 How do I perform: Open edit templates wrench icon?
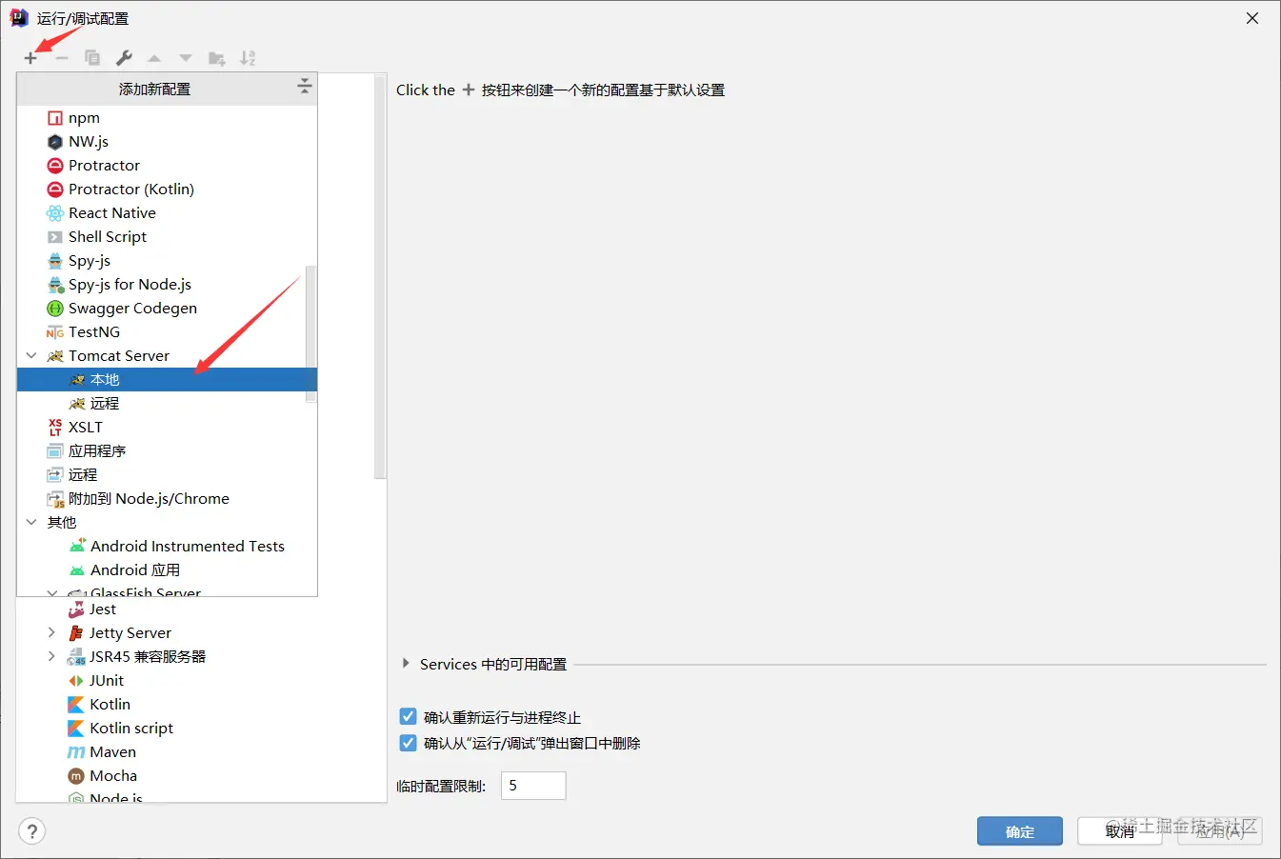124,58
